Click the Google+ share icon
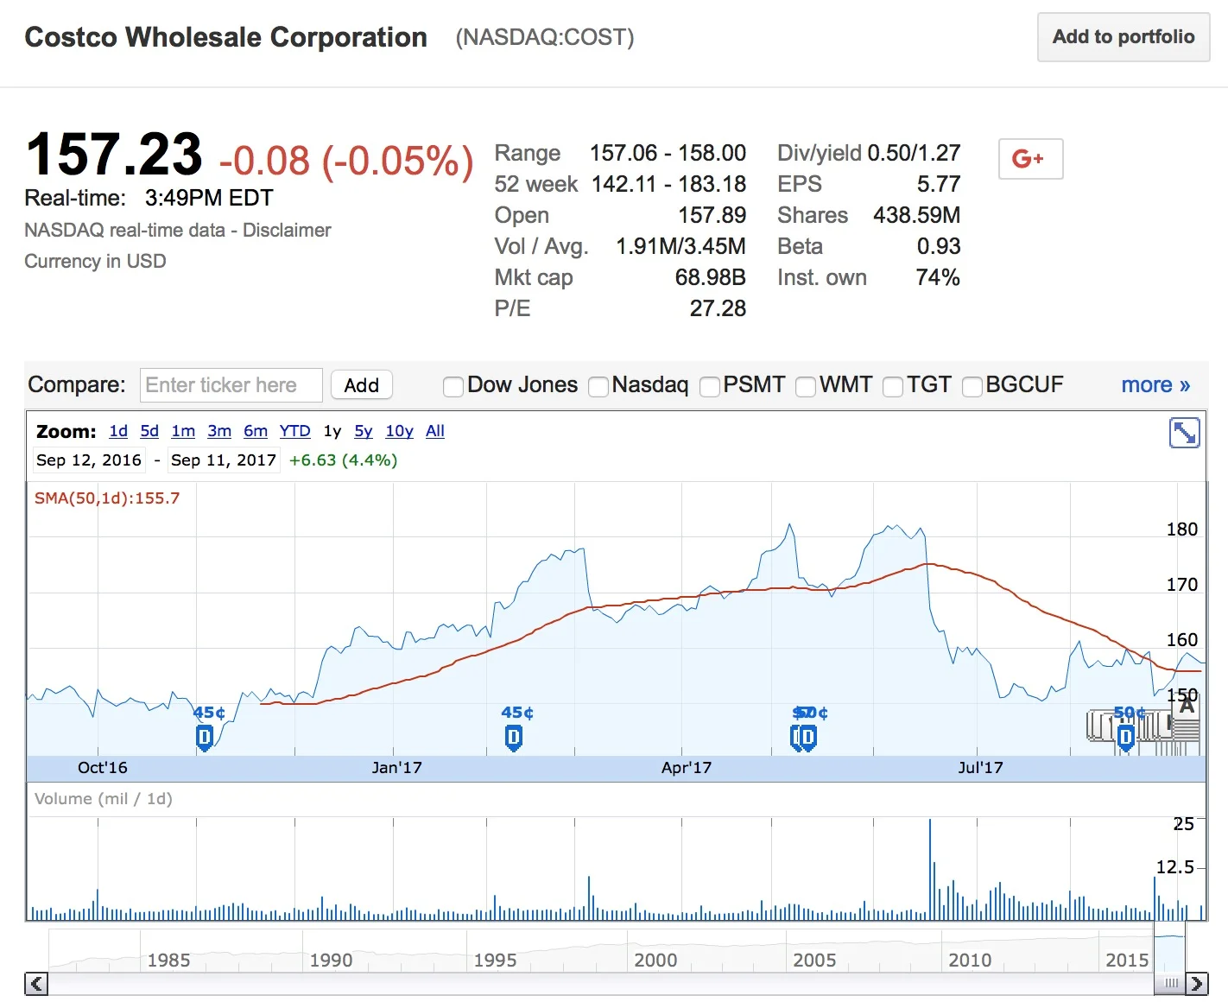This screenshot has width=1228, height=1002. coord(1030,159)
